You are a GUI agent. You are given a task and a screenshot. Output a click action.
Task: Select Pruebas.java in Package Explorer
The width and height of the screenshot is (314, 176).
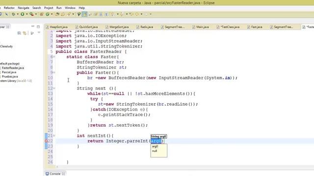[x=10, y=77]
